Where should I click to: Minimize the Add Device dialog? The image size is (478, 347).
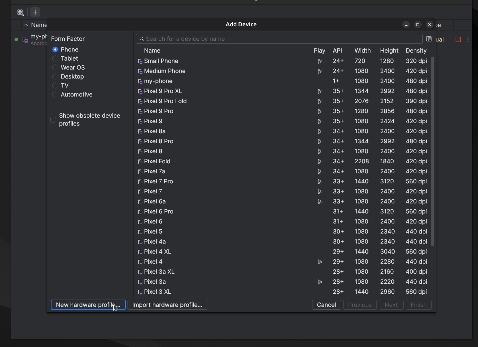click(406, 25)
